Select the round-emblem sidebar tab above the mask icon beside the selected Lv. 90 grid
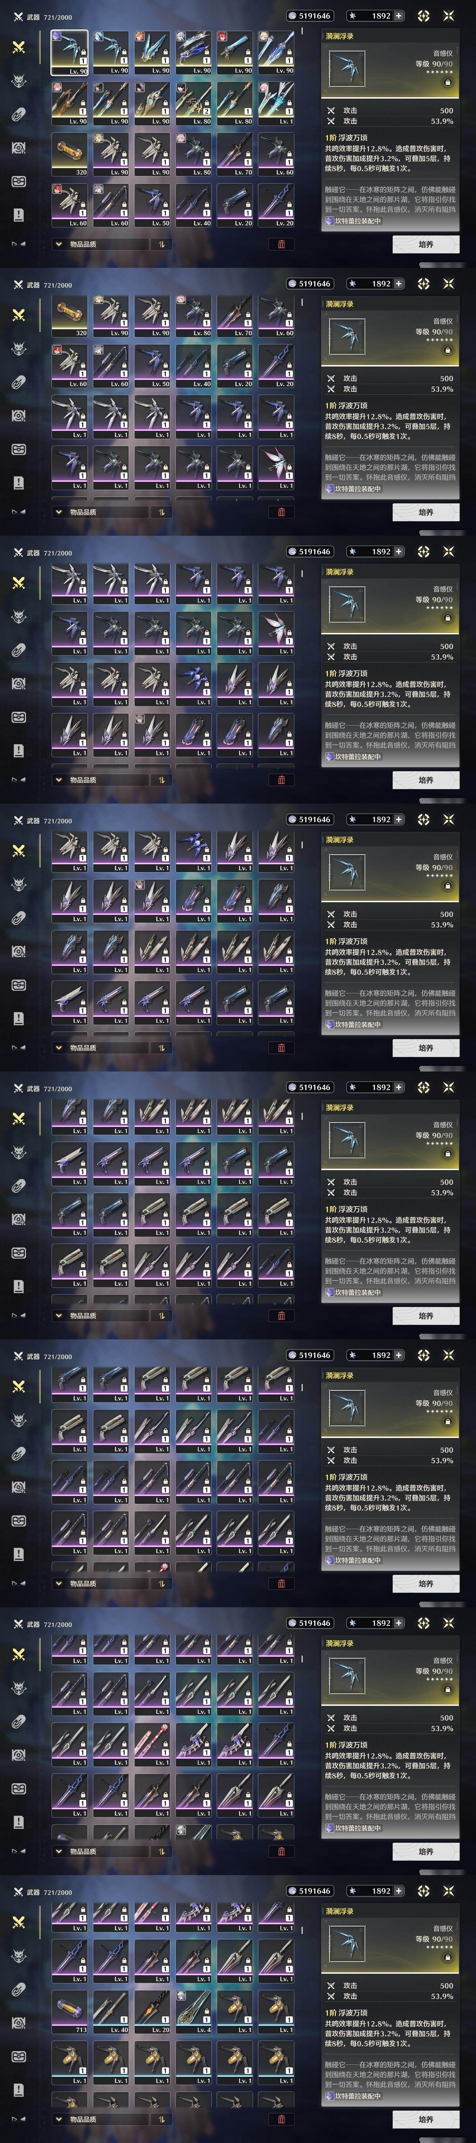This screenshot has height=2143, width=476. tap(18, 147)
